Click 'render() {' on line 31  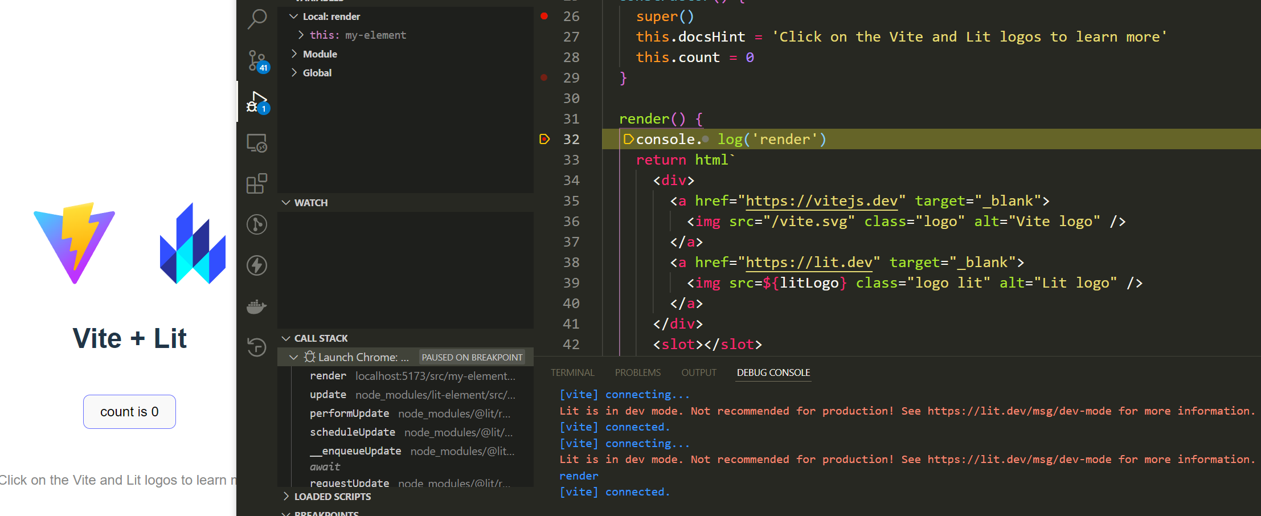(661, 119)
